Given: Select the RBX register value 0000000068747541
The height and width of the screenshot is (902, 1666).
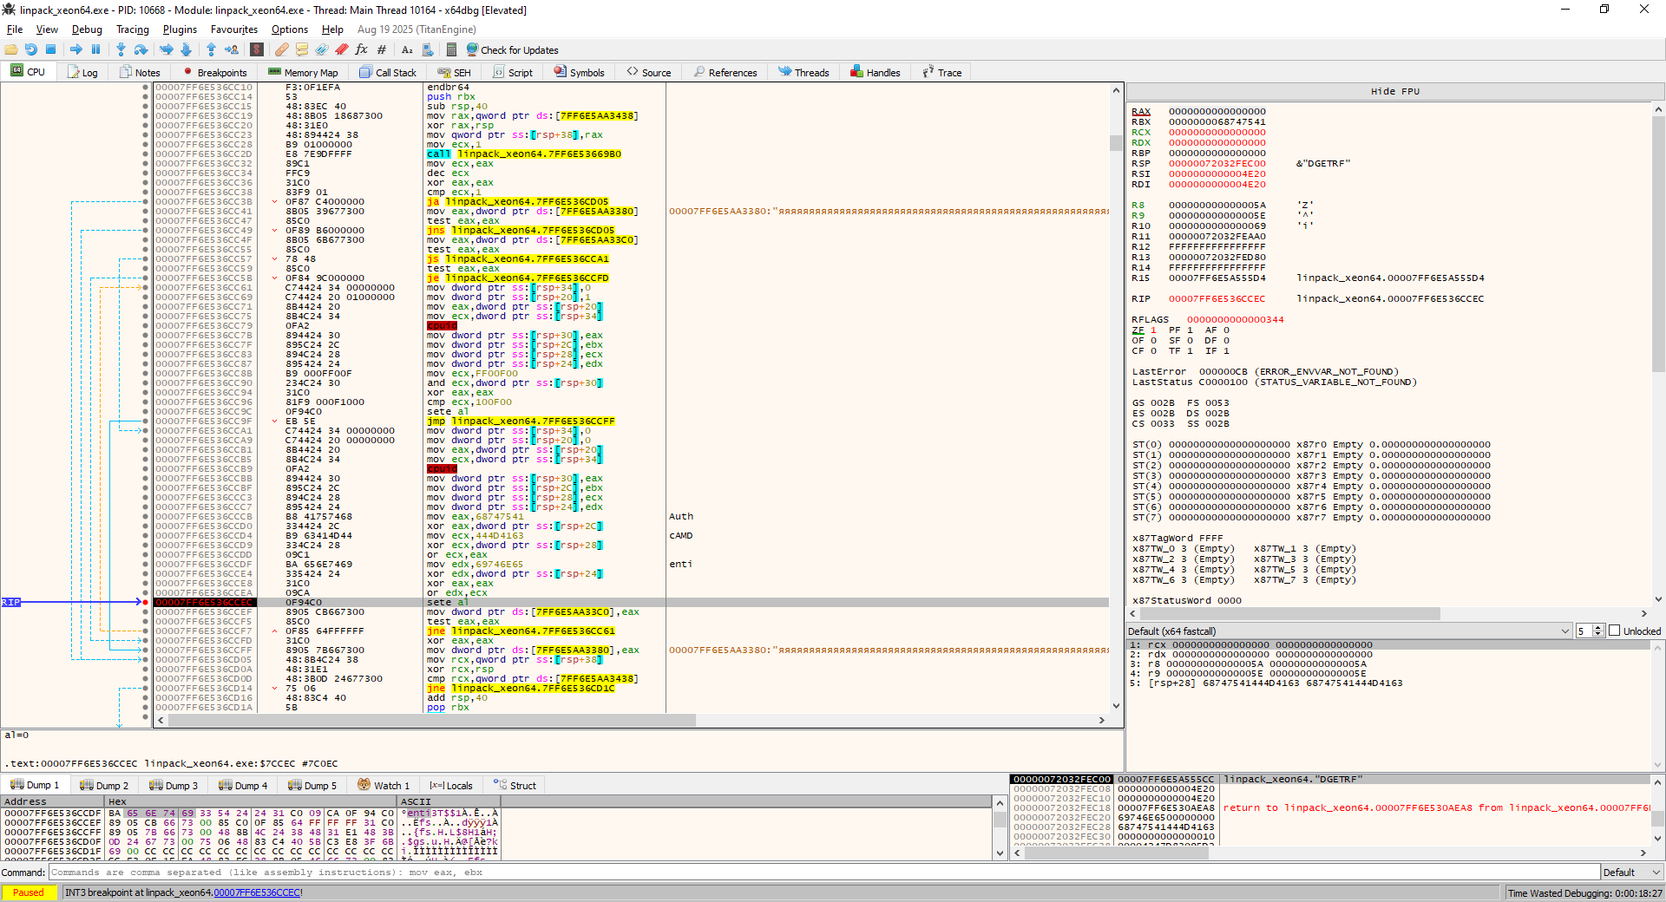Looking at the screenshot, I should click(x=1217, y=121).
